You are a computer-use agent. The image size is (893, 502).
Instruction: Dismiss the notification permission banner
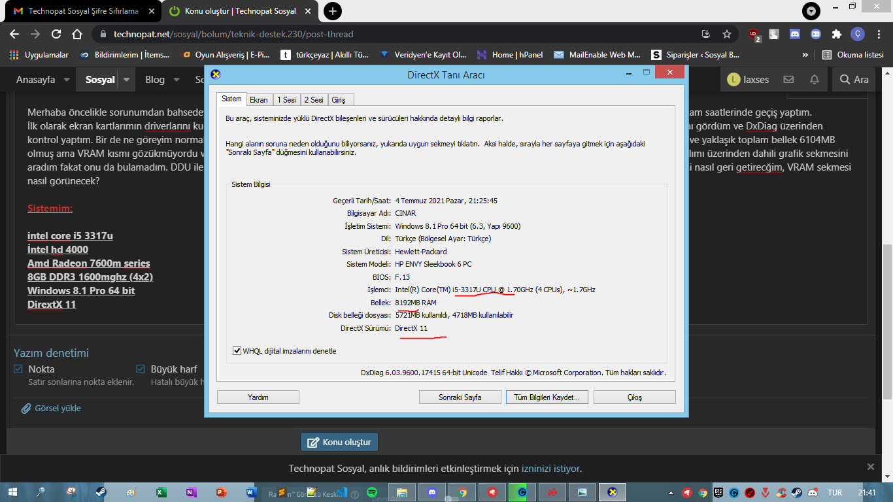point(870,467)
